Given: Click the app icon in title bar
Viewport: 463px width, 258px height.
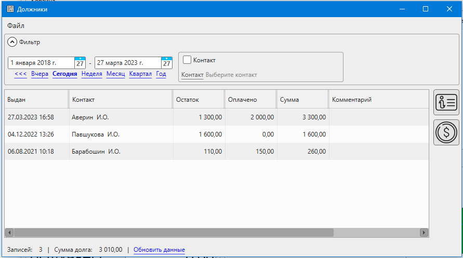Looking at the screenshot, I should (x=10, y=9).
